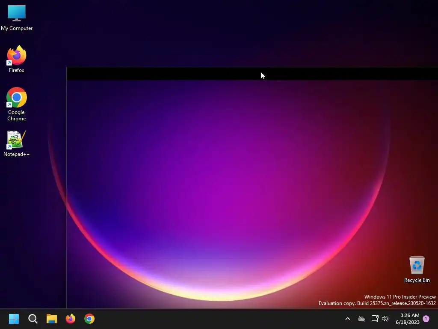Open network status tray icon
438x329 pixels.
375,319
